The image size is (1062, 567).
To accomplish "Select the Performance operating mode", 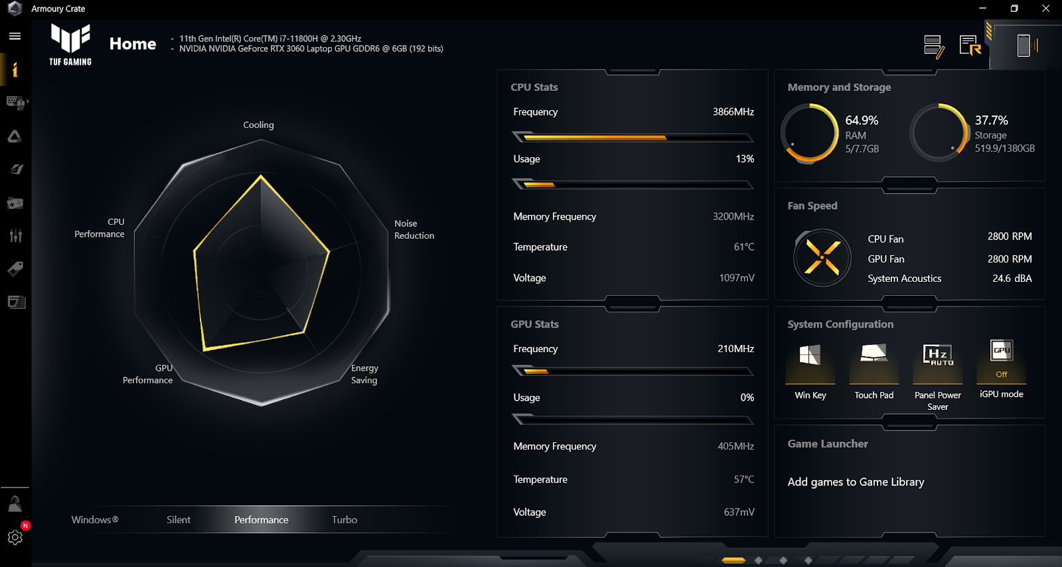I will [262, 519].
